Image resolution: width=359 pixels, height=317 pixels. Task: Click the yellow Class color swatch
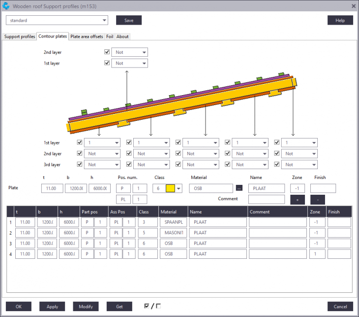pos(170,188)
